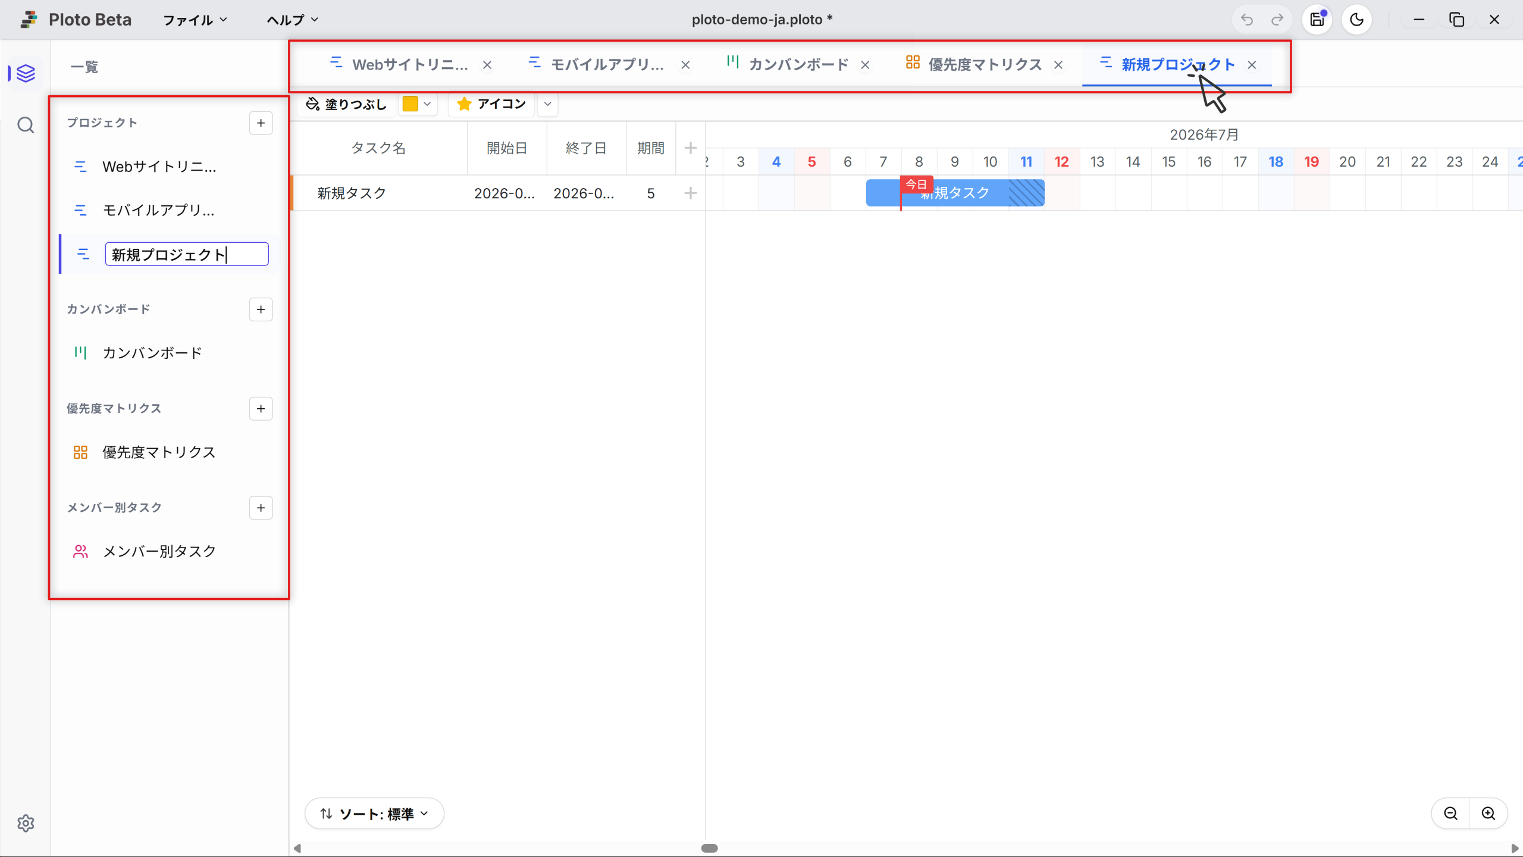Click the hatched end of the task bar
Screen dimensions: 1523x857
coord(1027,193)
